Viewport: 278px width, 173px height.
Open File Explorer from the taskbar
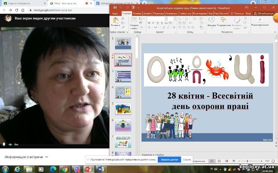[29, 169]
